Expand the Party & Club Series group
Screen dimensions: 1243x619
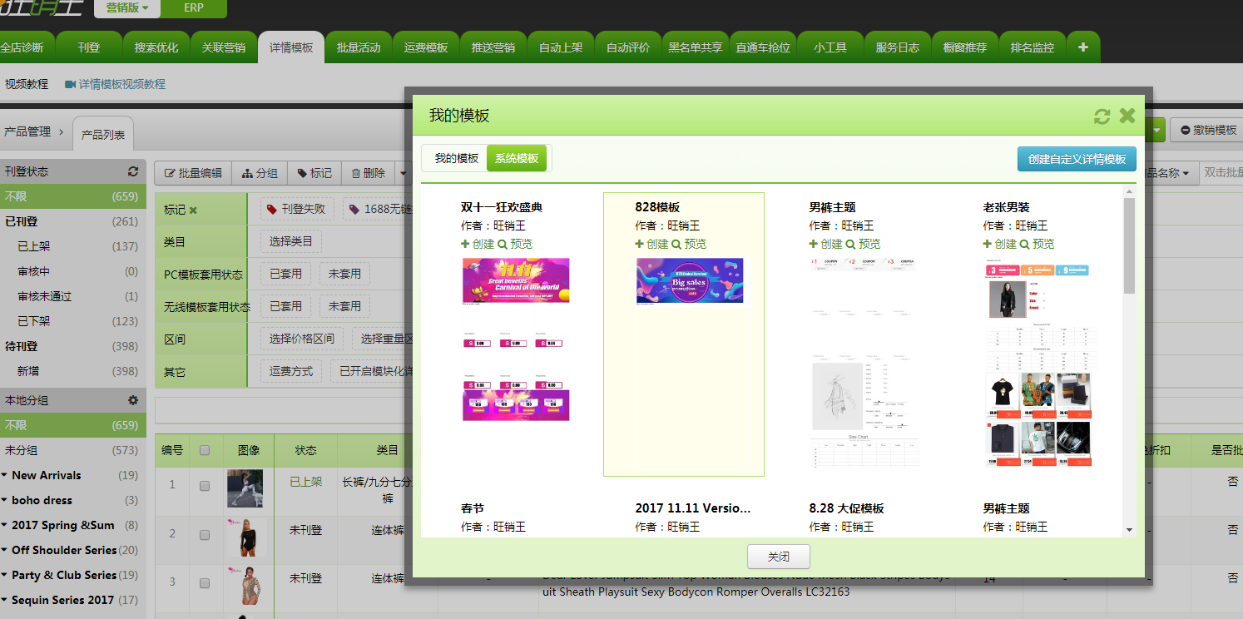[x=4, y=576]
